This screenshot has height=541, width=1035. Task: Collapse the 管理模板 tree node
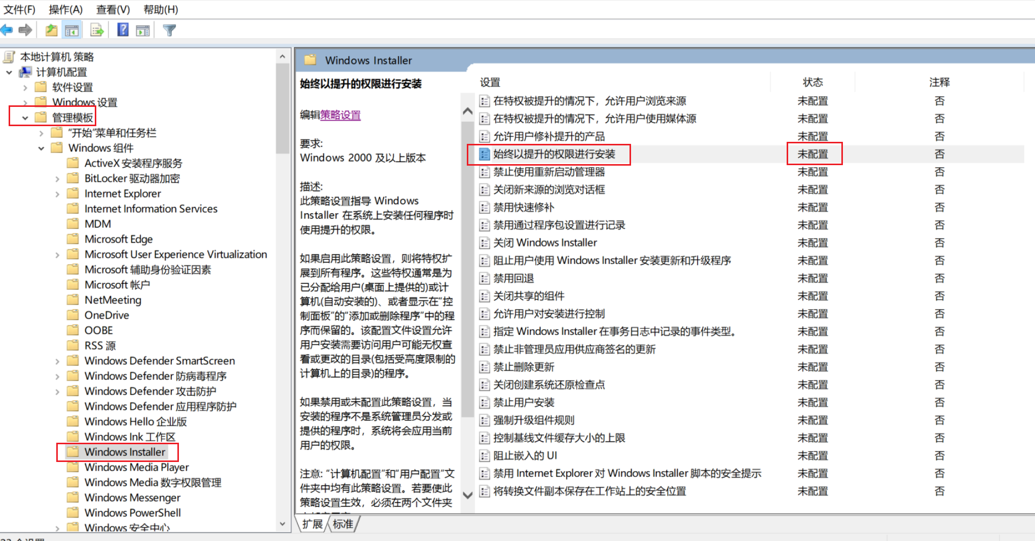[25, 118]
